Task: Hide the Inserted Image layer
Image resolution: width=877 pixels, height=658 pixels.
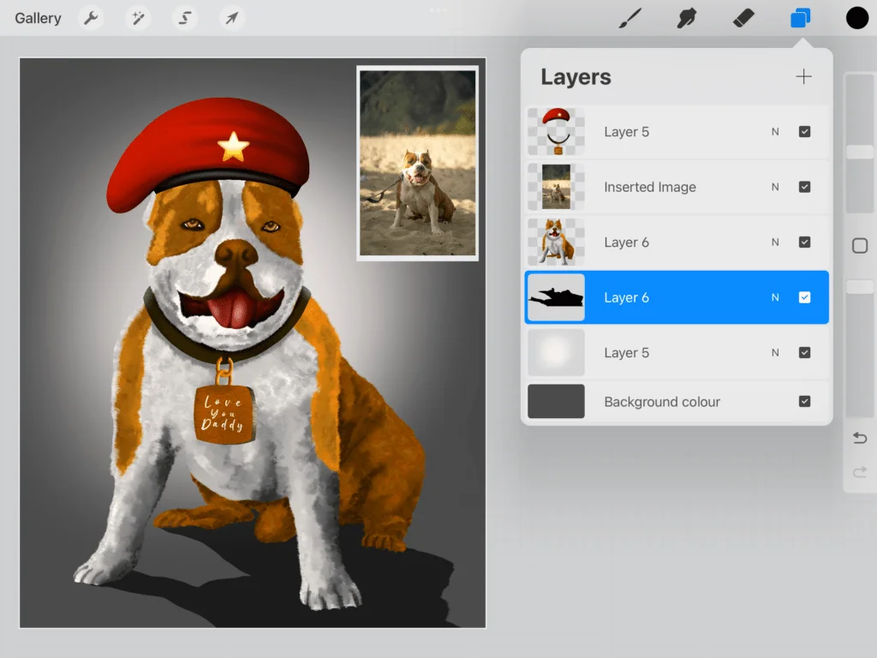Action: pos(804,187)
